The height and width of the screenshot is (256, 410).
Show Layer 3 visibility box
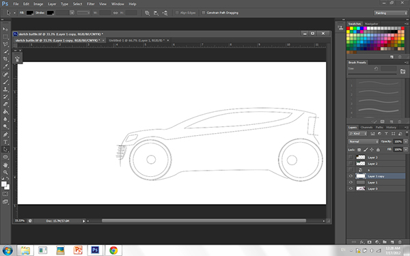pyautogui.click(x=351, y=157)
